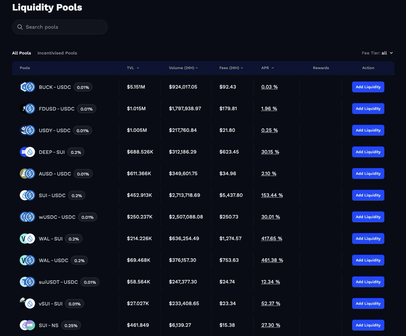406x336 pixels.
Task: Toggle the APR column sort caret
Action: click(273, 68)
